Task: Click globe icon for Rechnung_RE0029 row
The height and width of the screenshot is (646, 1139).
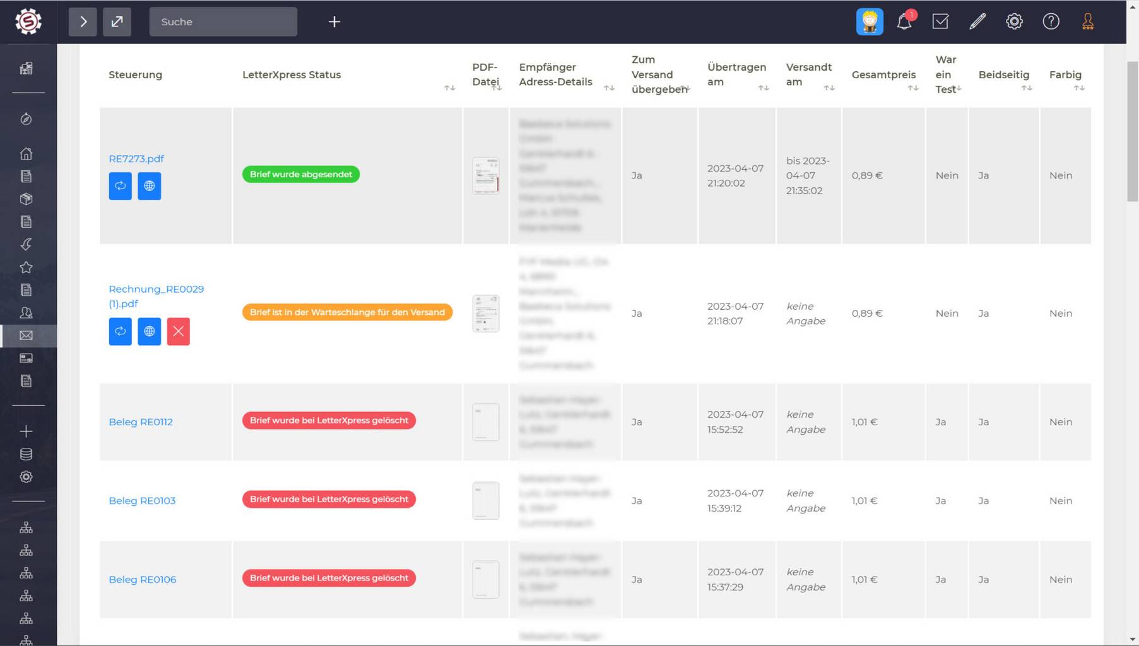Action: coord(149,331)
